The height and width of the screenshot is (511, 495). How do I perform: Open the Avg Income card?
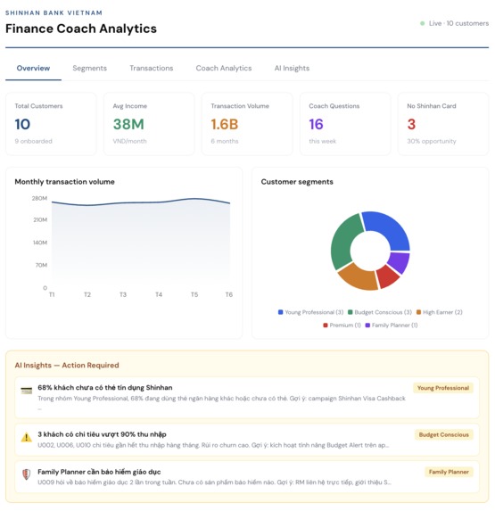point(149,124)
